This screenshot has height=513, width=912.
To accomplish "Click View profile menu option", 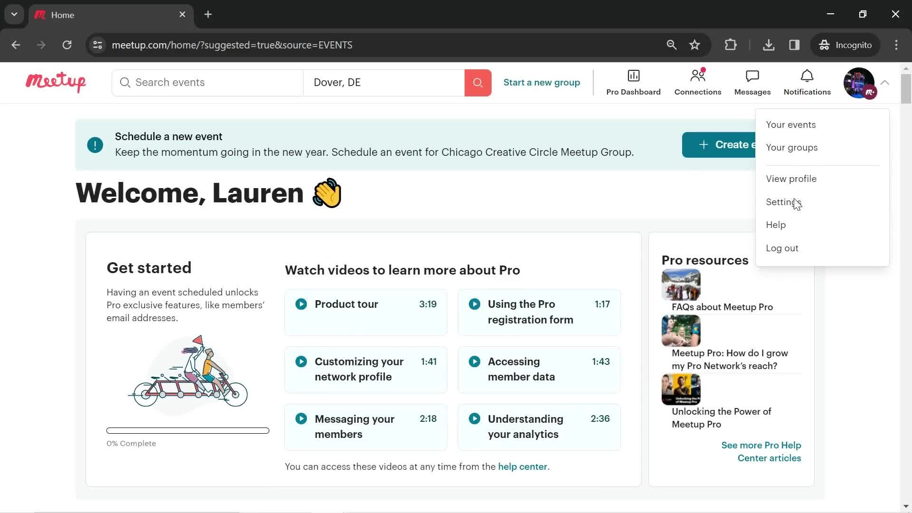I will tap(792, 179).
